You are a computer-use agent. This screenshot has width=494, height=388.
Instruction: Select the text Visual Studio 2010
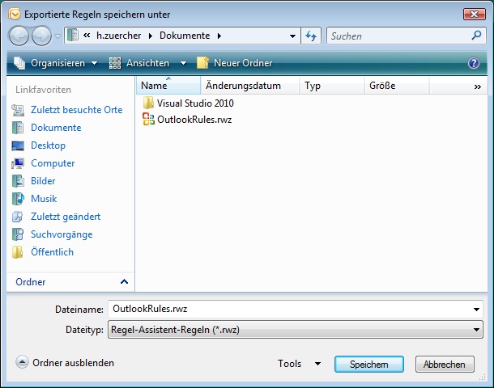(195, 103)
